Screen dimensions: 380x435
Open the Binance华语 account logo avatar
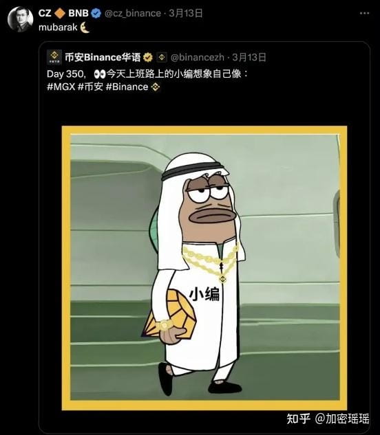54,57
